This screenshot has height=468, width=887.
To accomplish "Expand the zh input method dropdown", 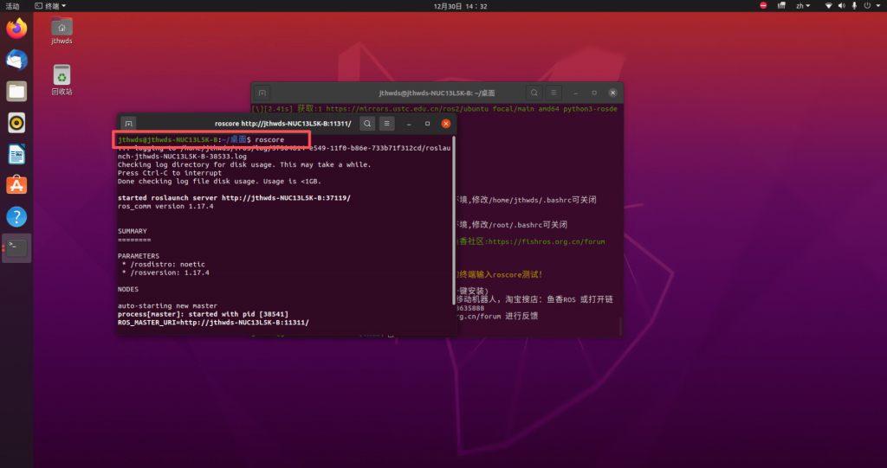I will [805, 6].
